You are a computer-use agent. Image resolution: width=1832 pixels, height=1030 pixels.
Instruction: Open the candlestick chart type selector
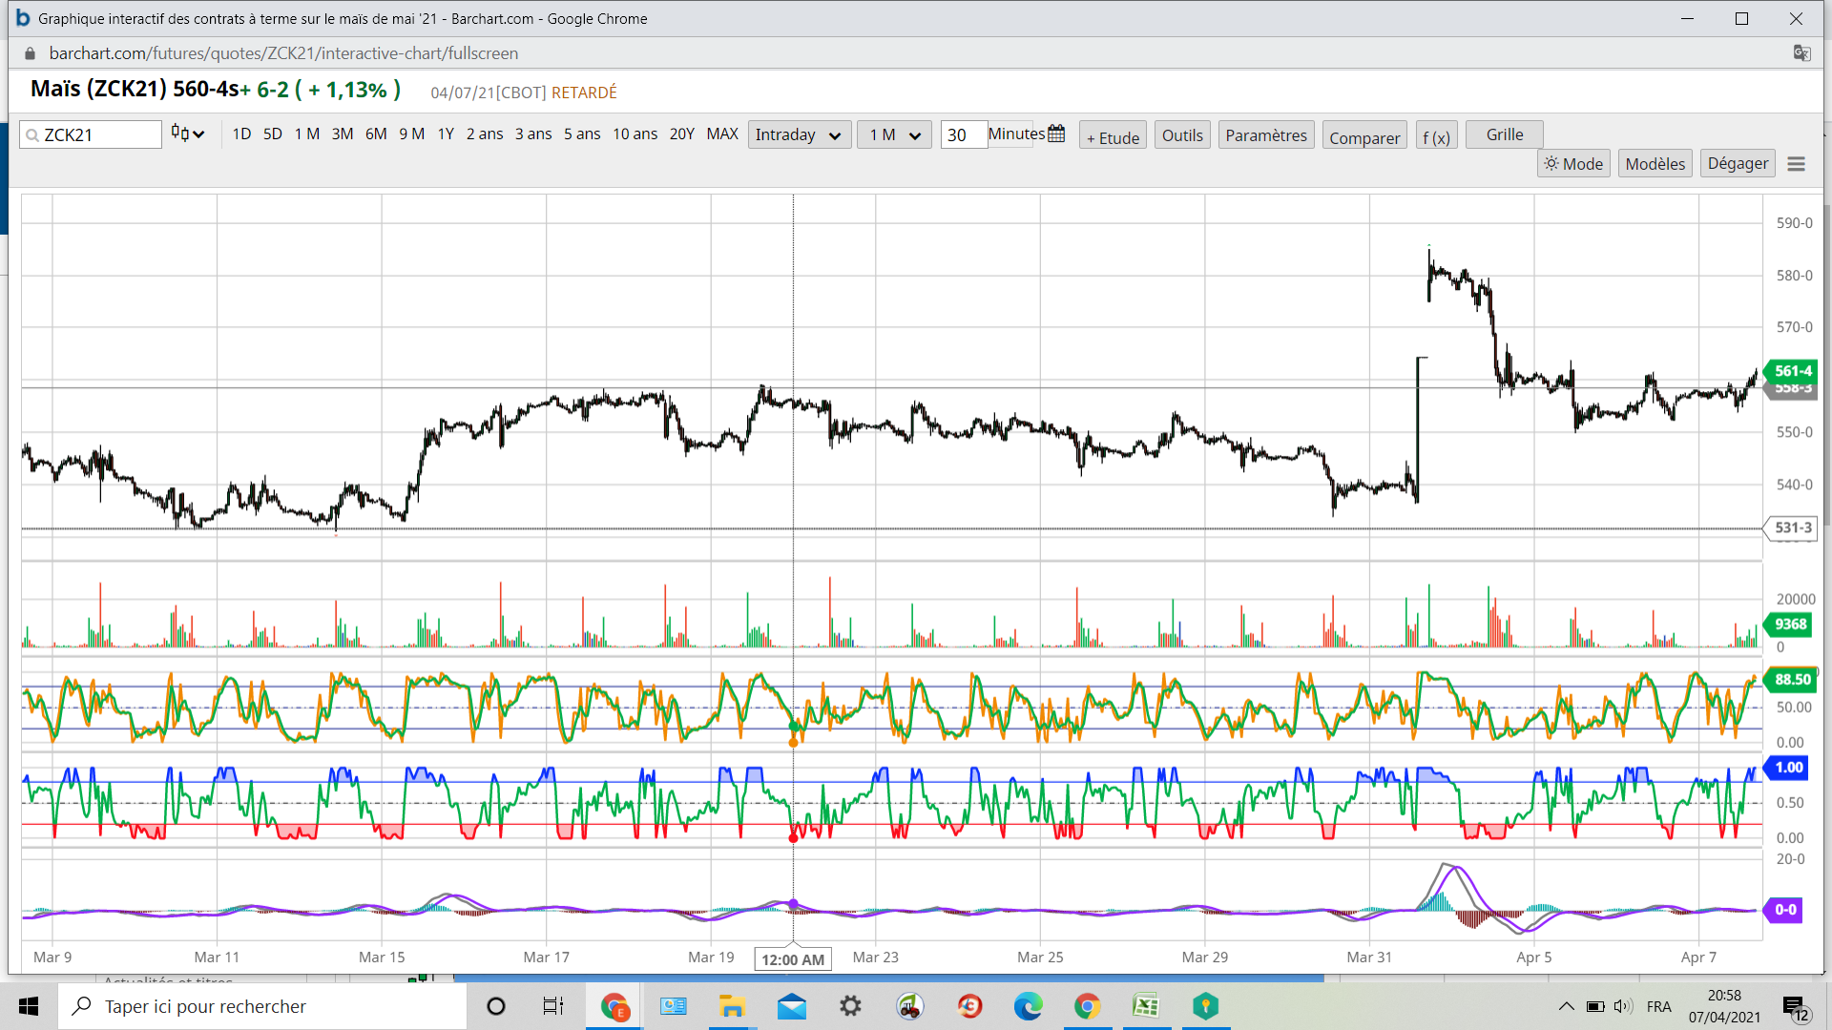[x=188, y=134]
